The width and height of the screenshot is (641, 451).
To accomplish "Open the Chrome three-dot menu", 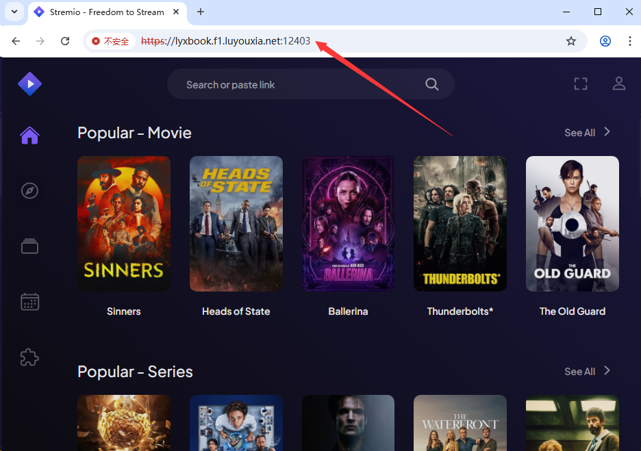I will click(629, 41).
